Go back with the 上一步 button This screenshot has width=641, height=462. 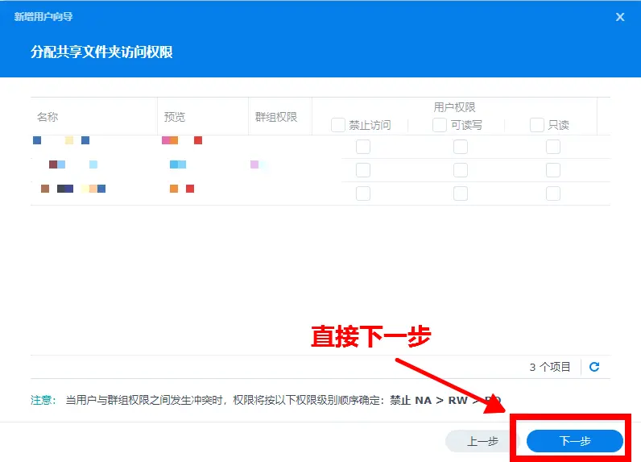[482, 441]
